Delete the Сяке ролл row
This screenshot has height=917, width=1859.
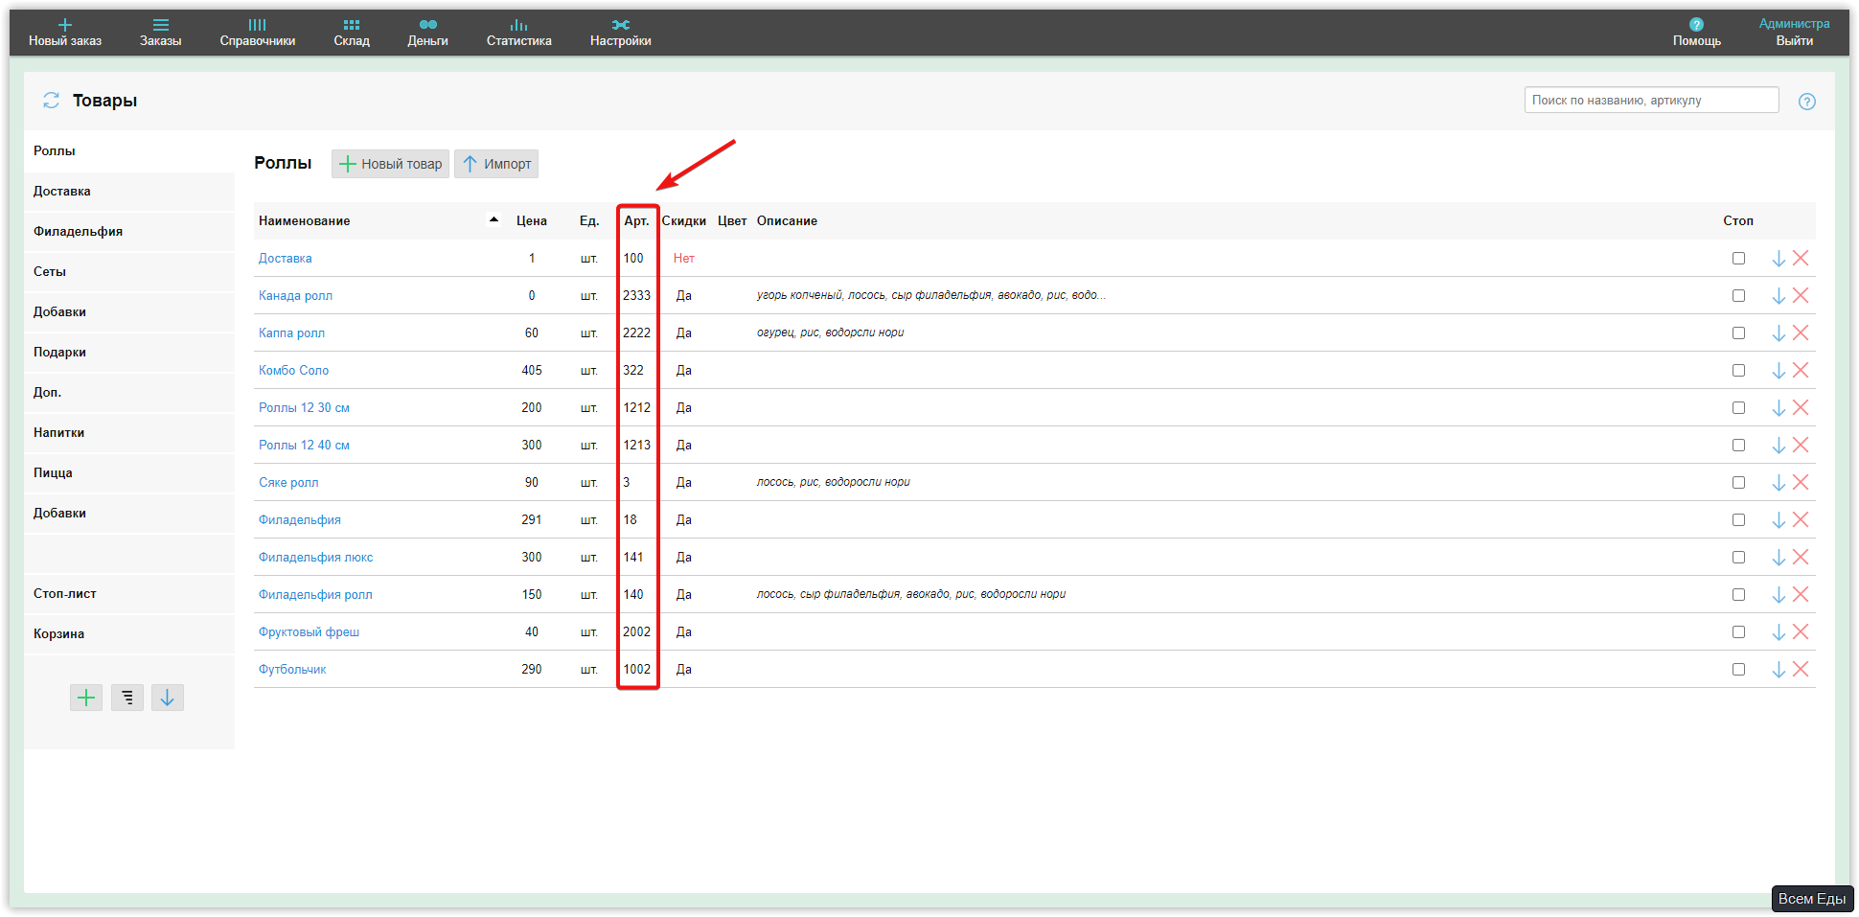(x=1801, y=482)
